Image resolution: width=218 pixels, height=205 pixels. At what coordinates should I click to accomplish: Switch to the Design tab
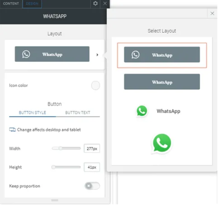click(x=32, y=4)
